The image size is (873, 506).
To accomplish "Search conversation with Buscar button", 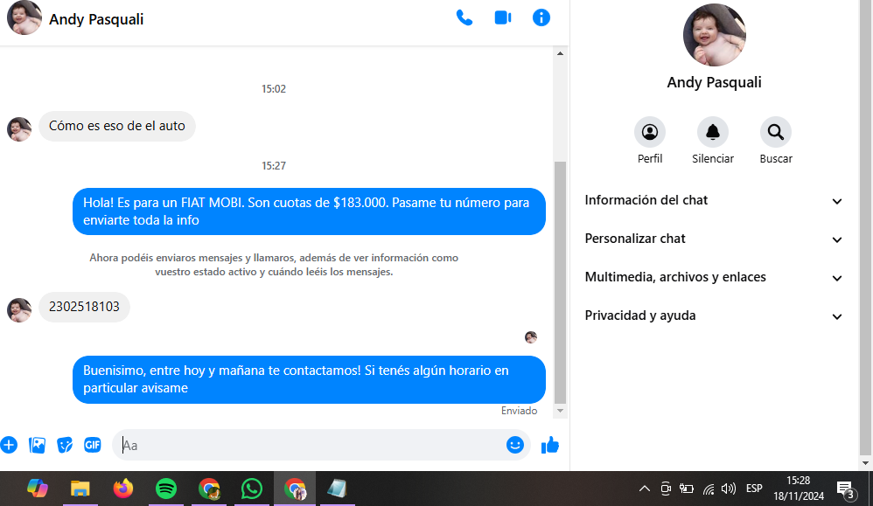I will coord(776,132).
